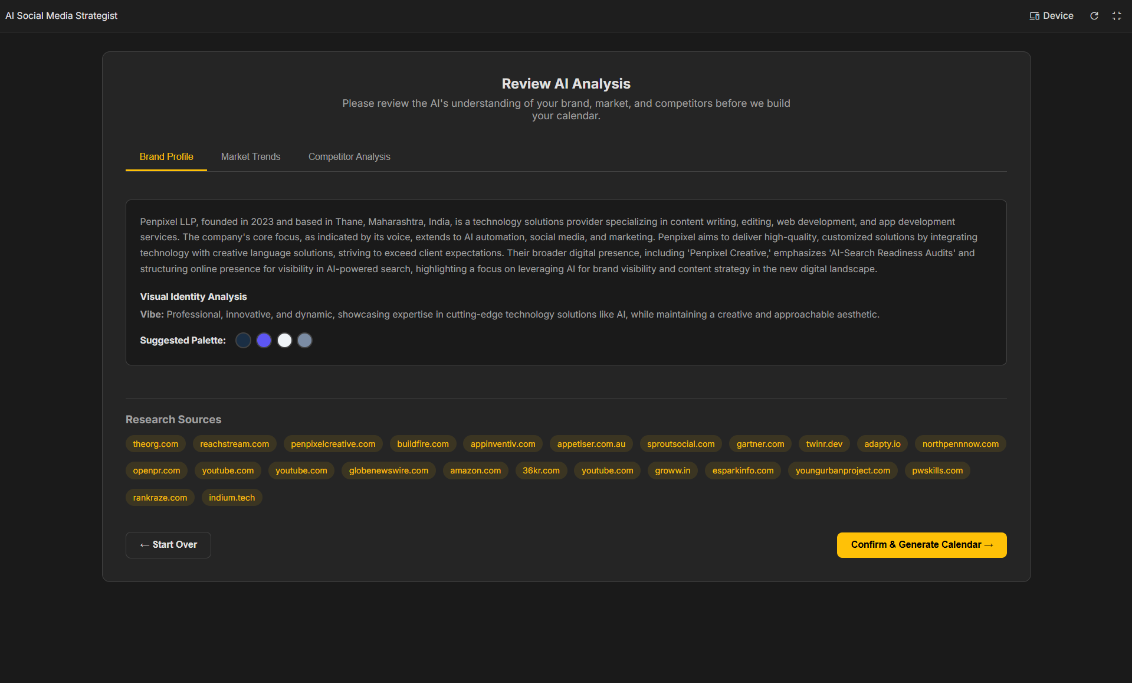Open the appetiser.com.au source chip

coord(592,444)
